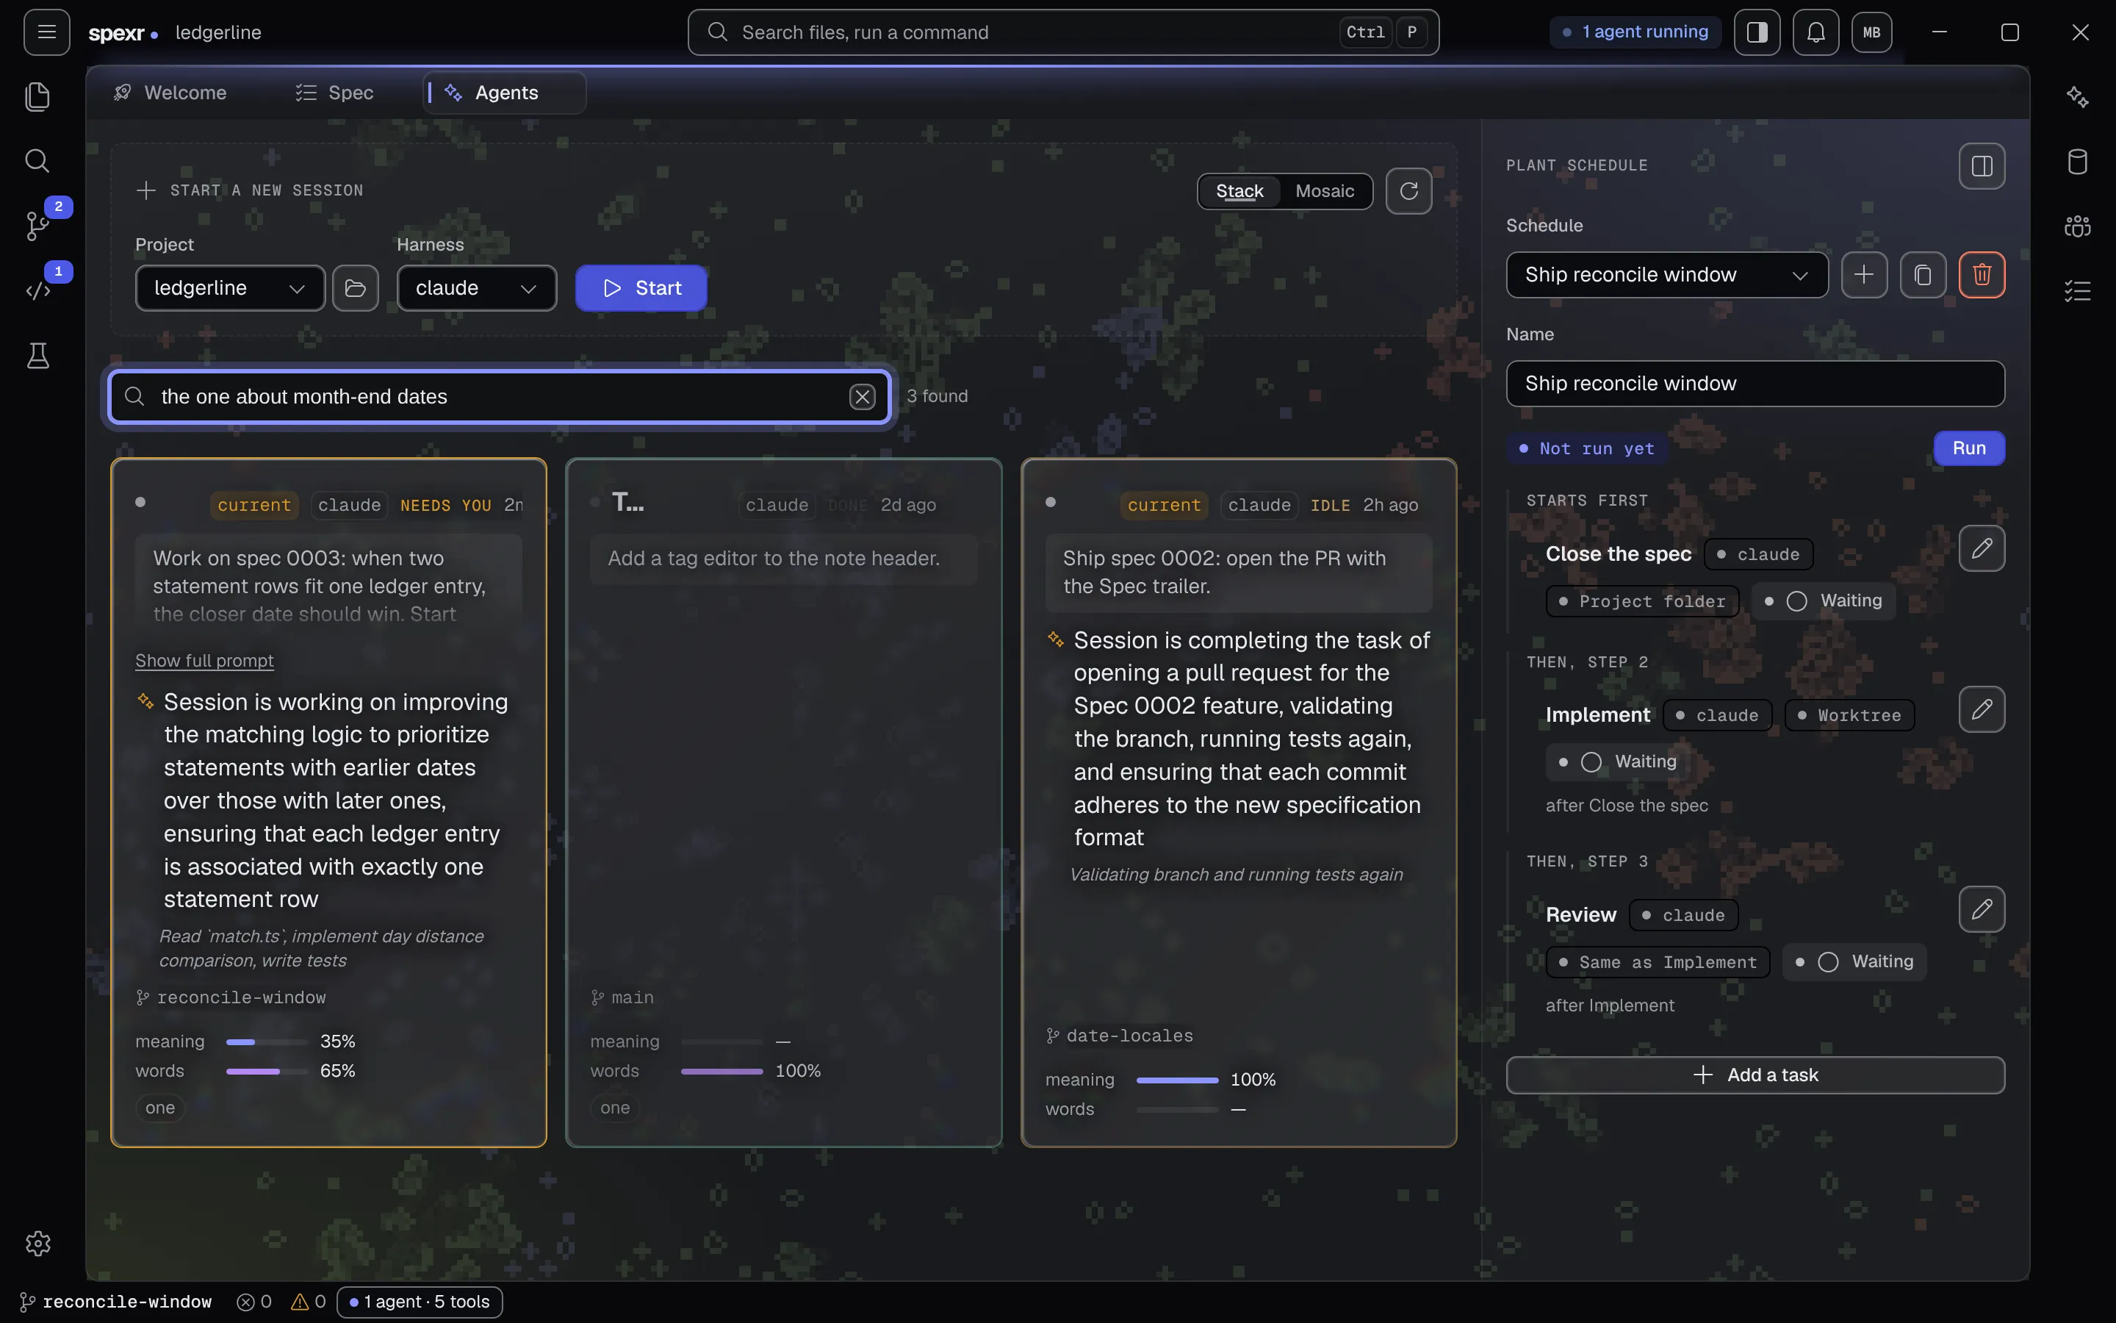Edit the Review task
Image resolution: width=2116 pixels, height=1323 pixels.
(x=1982, y=909)
